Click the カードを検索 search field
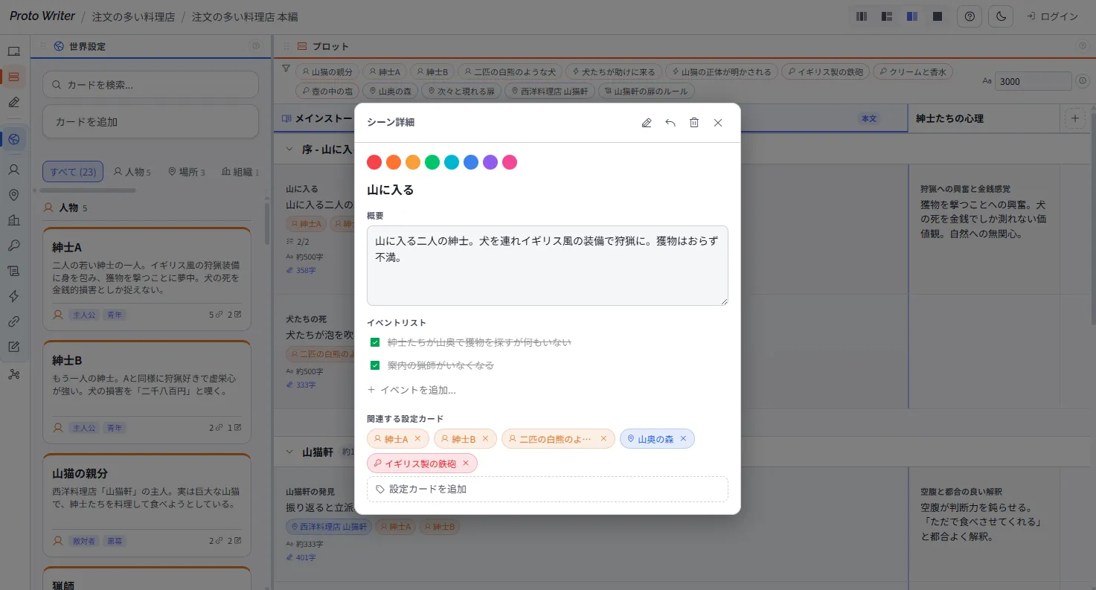Viewport: 1096px width, 590px height. pyautogui.click(x=150, y=85)
